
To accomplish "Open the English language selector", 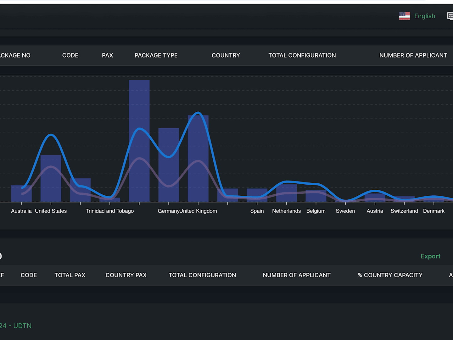I will tap(424, 16).
